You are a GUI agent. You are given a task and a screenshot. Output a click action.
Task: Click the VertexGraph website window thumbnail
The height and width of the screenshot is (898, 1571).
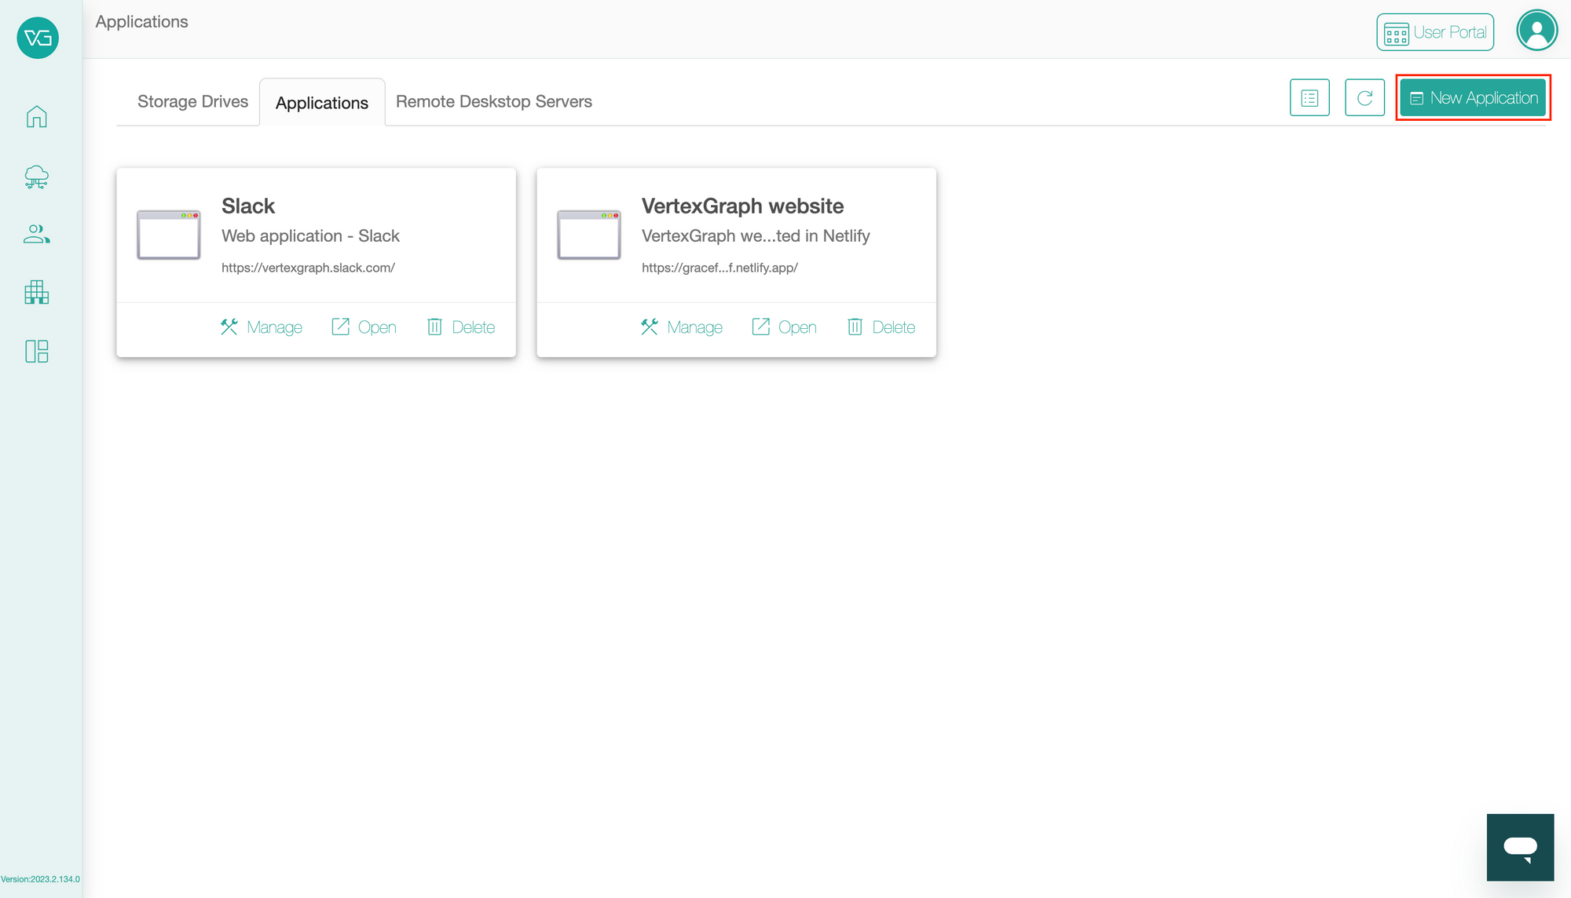(x=589, y=235)
